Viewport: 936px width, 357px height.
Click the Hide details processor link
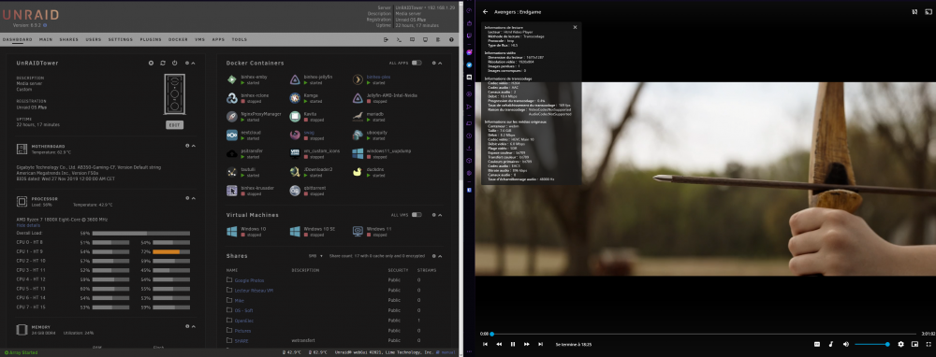tap(28, 225)
